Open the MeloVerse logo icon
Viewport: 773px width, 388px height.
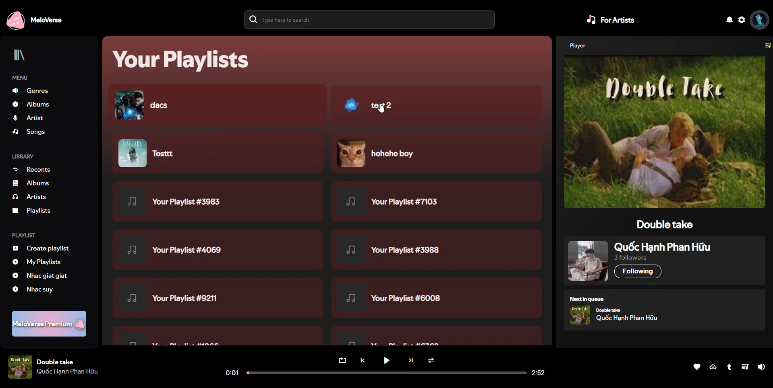point(16,20)
